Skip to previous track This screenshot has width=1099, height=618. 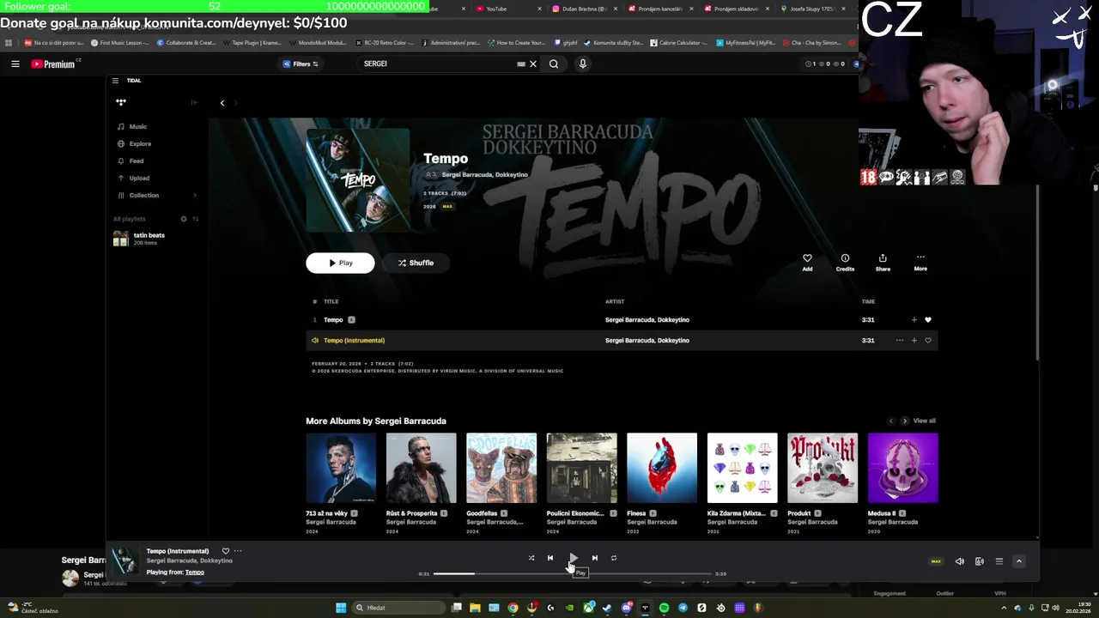pos(550,558)
